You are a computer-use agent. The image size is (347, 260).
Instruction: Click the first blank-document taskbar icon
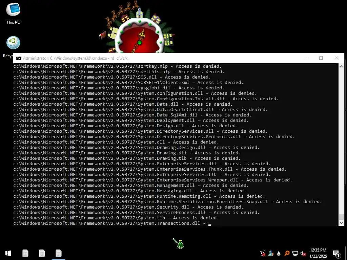pos(25,253)
